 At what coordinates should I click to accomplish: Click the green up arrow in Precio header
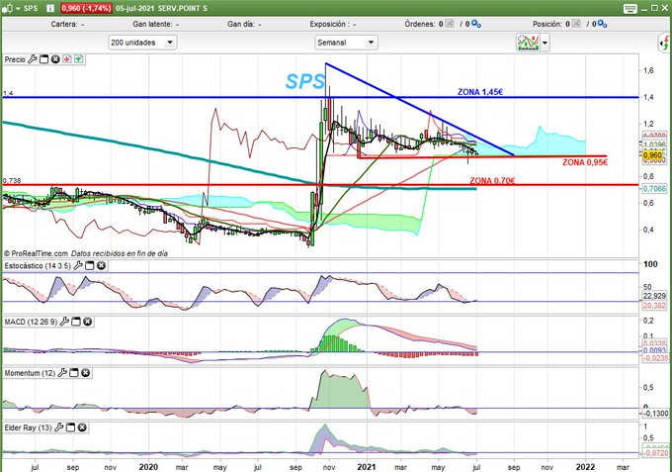pyautogui.click(x=78, y=59)
